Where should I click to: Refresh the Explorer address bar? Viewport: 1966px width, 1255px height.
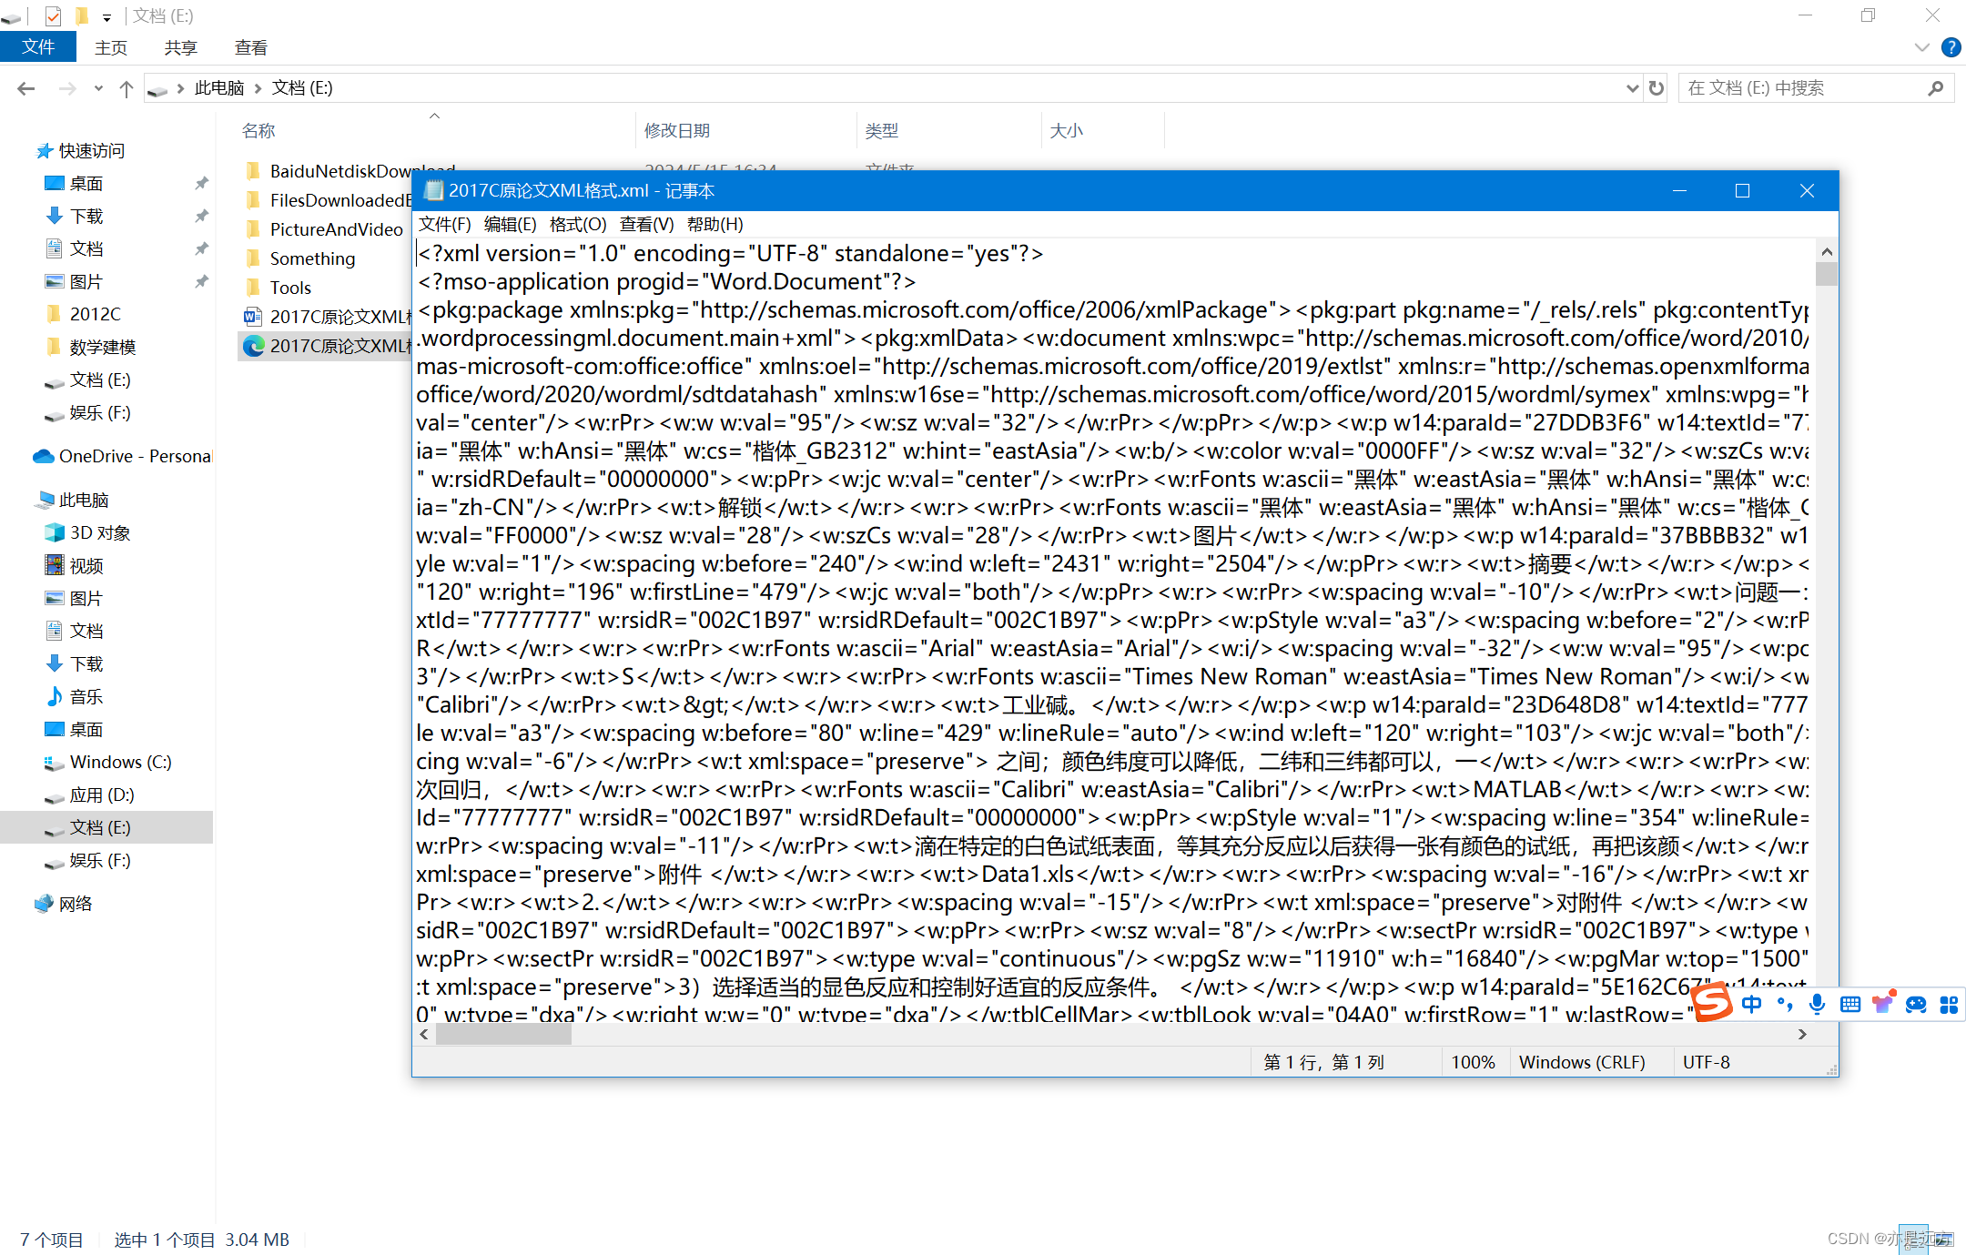tap(1657, 88)
